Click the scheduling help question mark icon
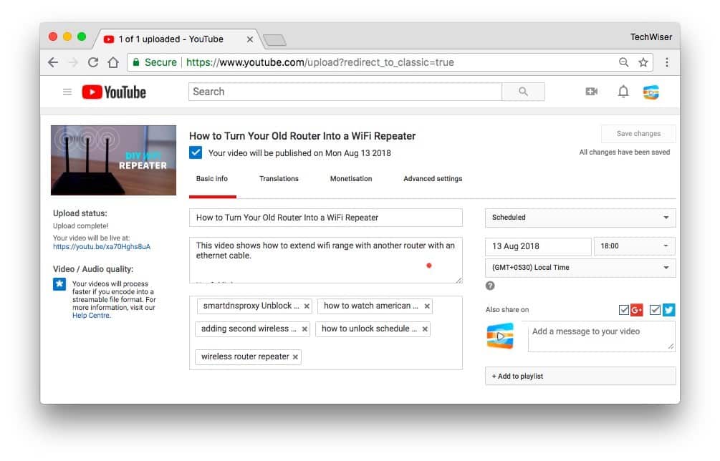This screenshot has width=720, height=461. pyautogui.click(x=490, y=286)
